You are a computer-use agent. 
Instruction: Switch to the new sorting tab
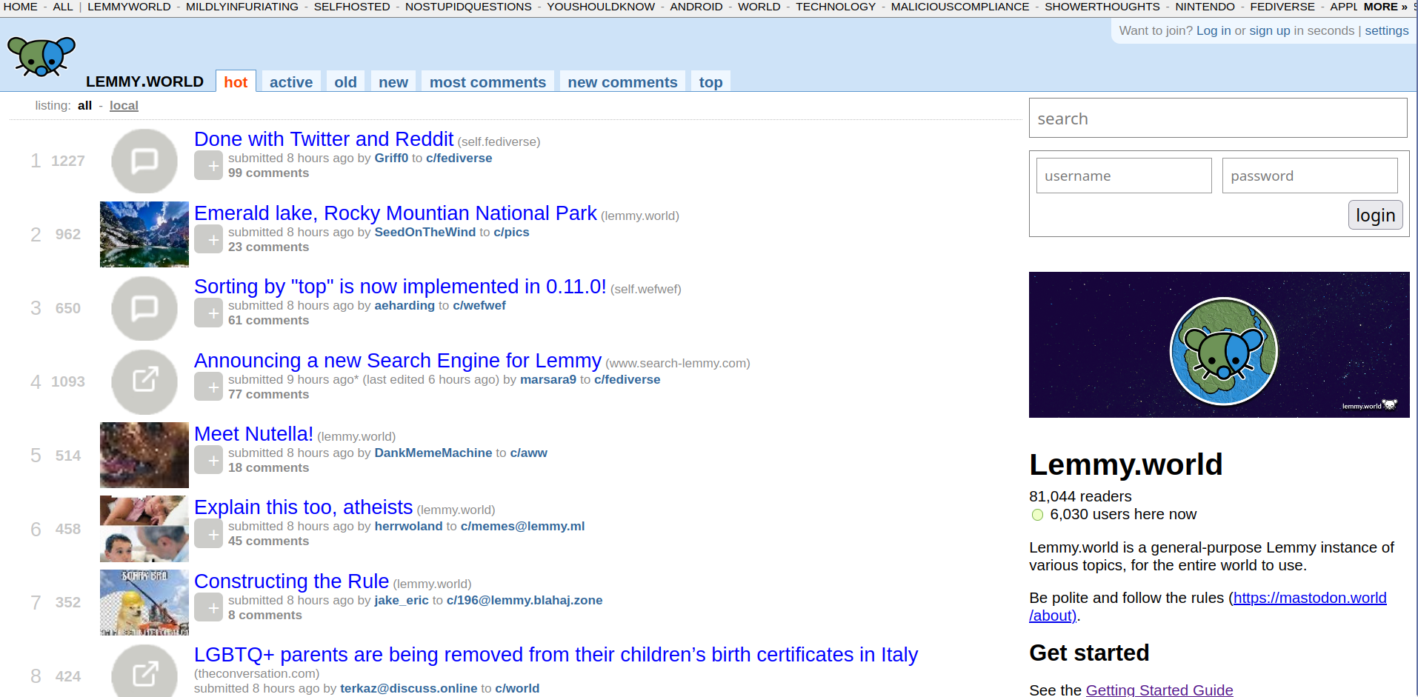[393, 82]
